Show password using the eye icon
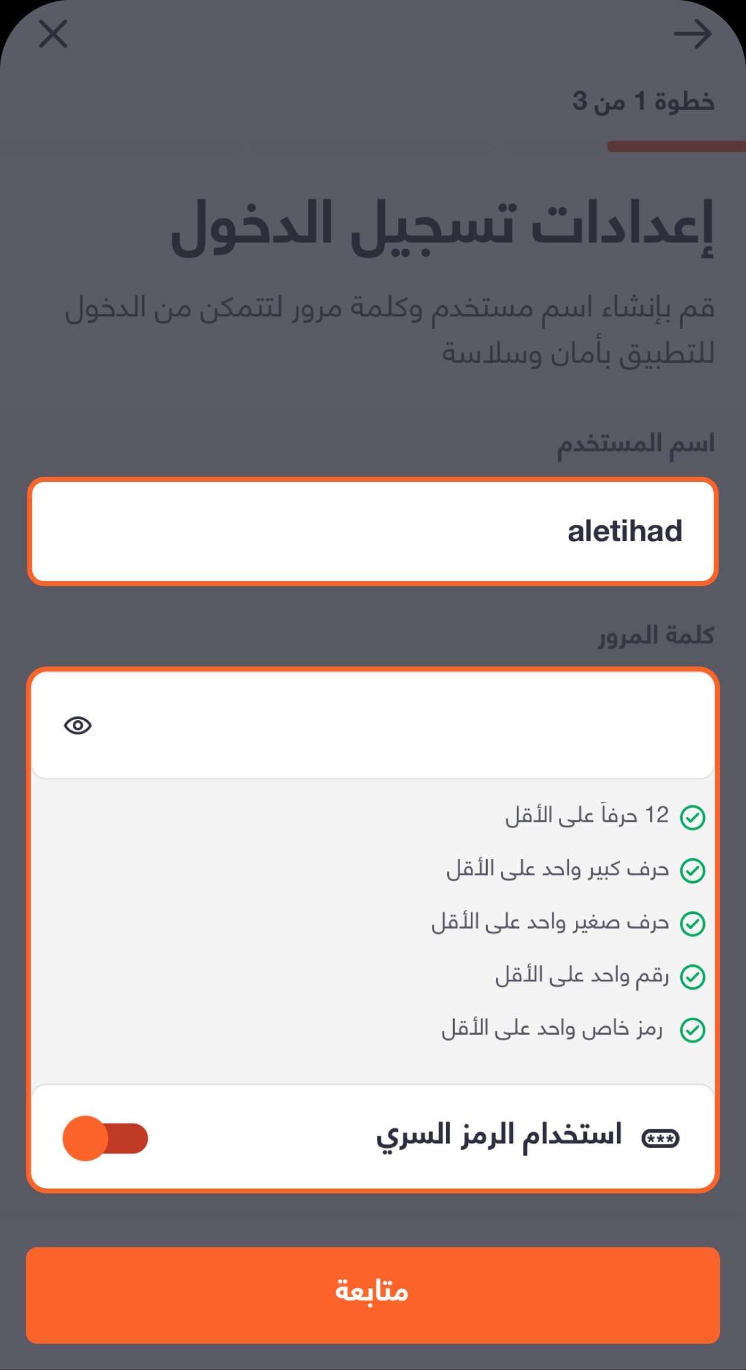This screenshot has width=746, height=1370. pyautogui.click(x=77, y=726)
